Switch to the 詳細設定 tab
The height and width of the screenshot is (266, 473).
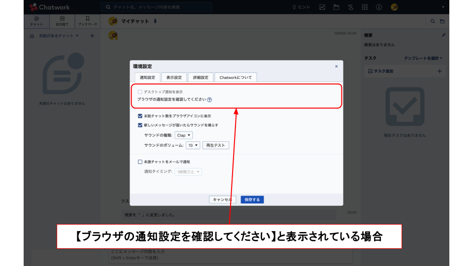tap(201, 77)
